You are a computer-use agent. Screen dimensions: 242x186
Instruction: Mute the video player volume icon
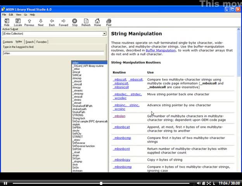point(199,183)
